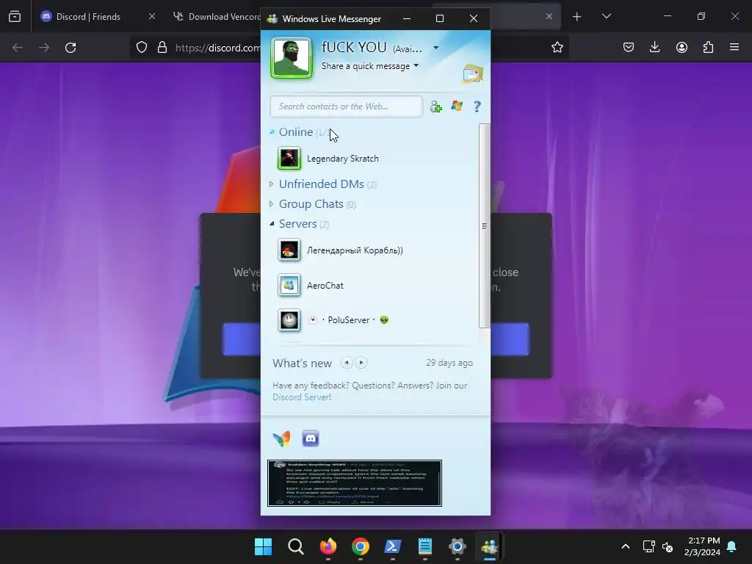
Task: Click the 'fUCK YOU' display name text
Action: click(353, 47)
